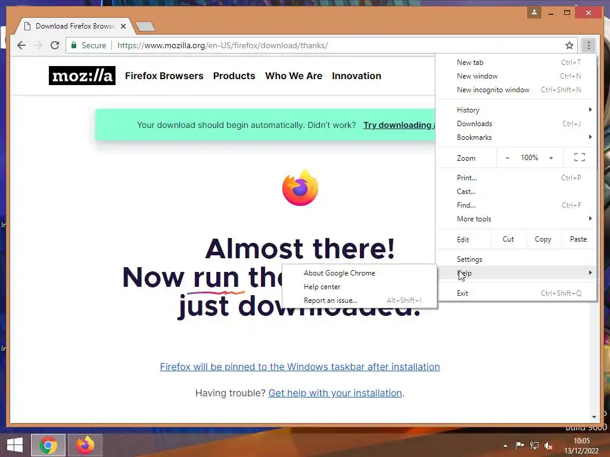Click the green secure padlock icon

pyautogui.click(x=74, y=45)
